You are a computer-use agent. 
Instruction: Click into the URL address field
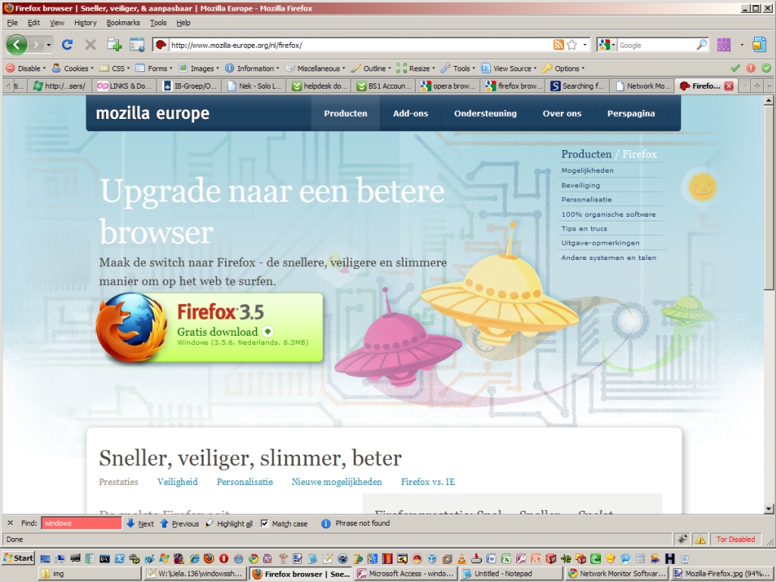tap(359, 45)
